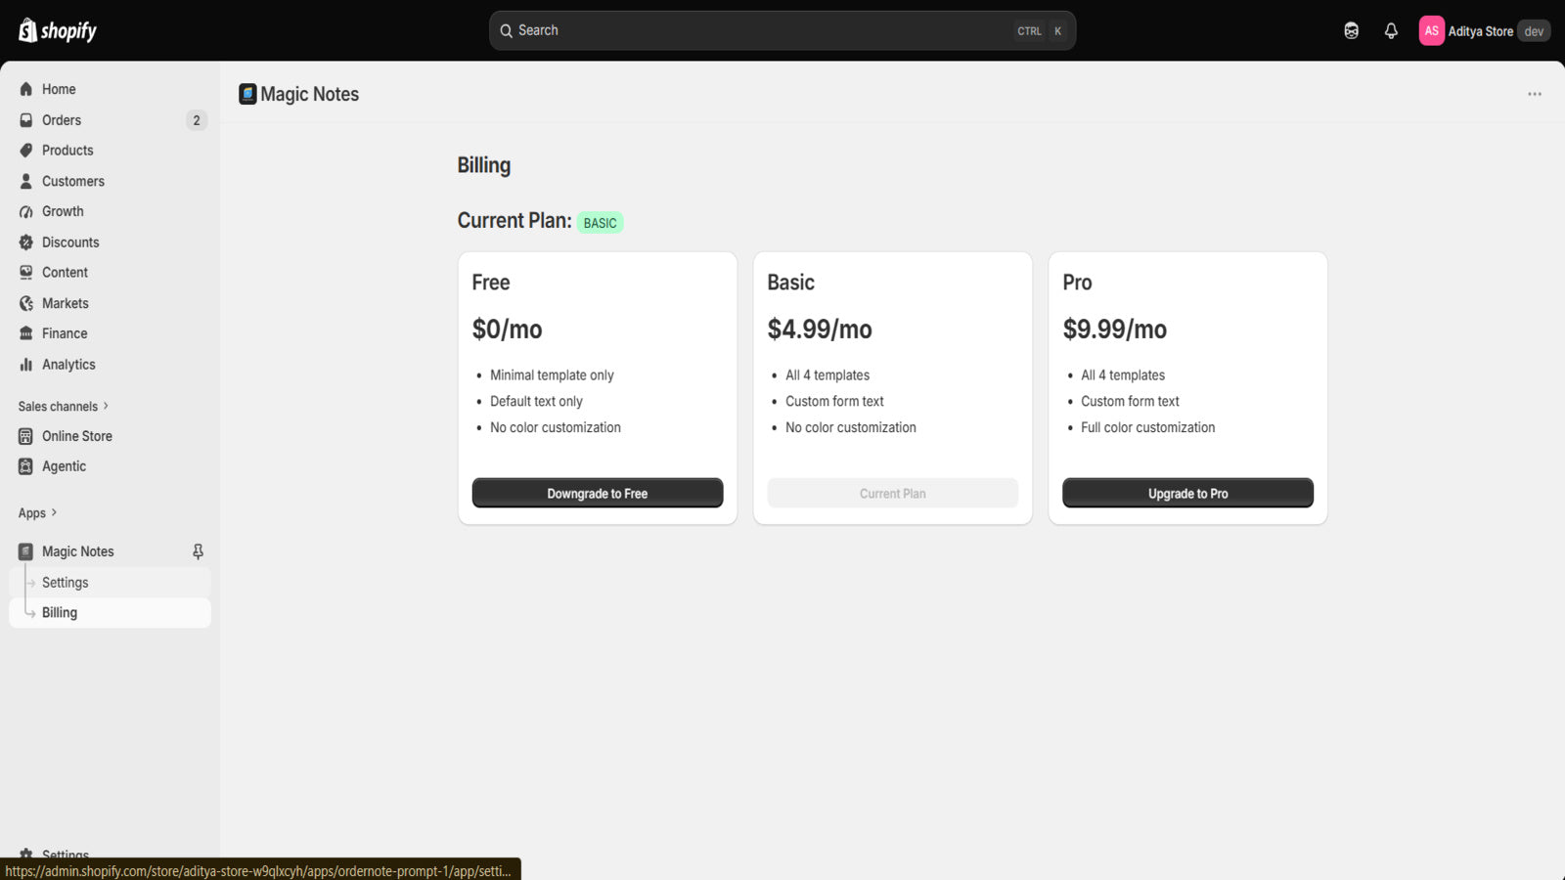Click the Free plan title
1565x880 pixels.
click(x=491, y=283)
